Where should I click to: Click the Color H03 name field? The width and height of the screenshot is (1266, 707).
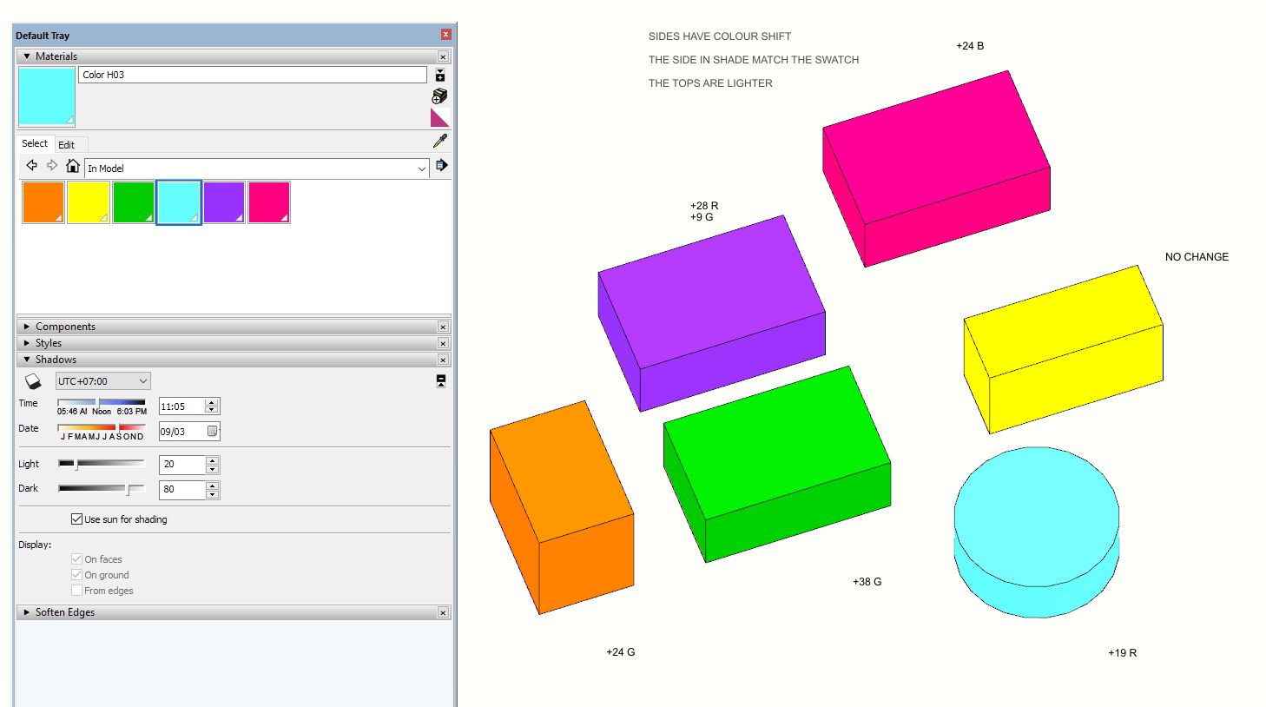(252, 75)
